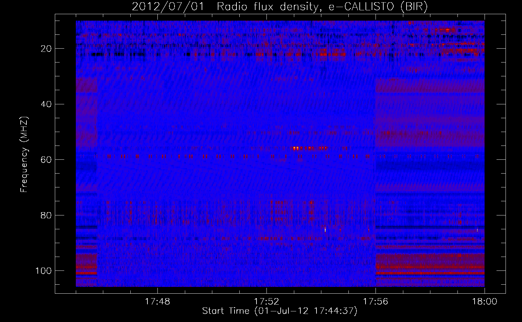Click the 17:52 time tick label
The height and width of the screenshot is (322, 522).
click(x=266, y=302)
